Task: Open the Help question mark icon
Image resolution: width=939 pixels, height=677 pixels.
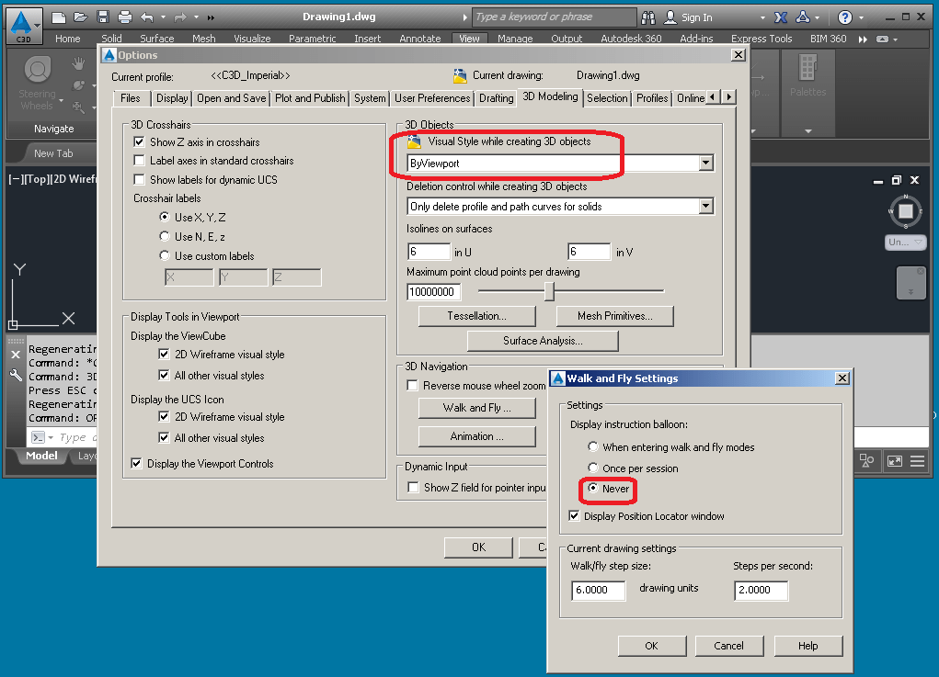Action: click(x=845, y=17)
